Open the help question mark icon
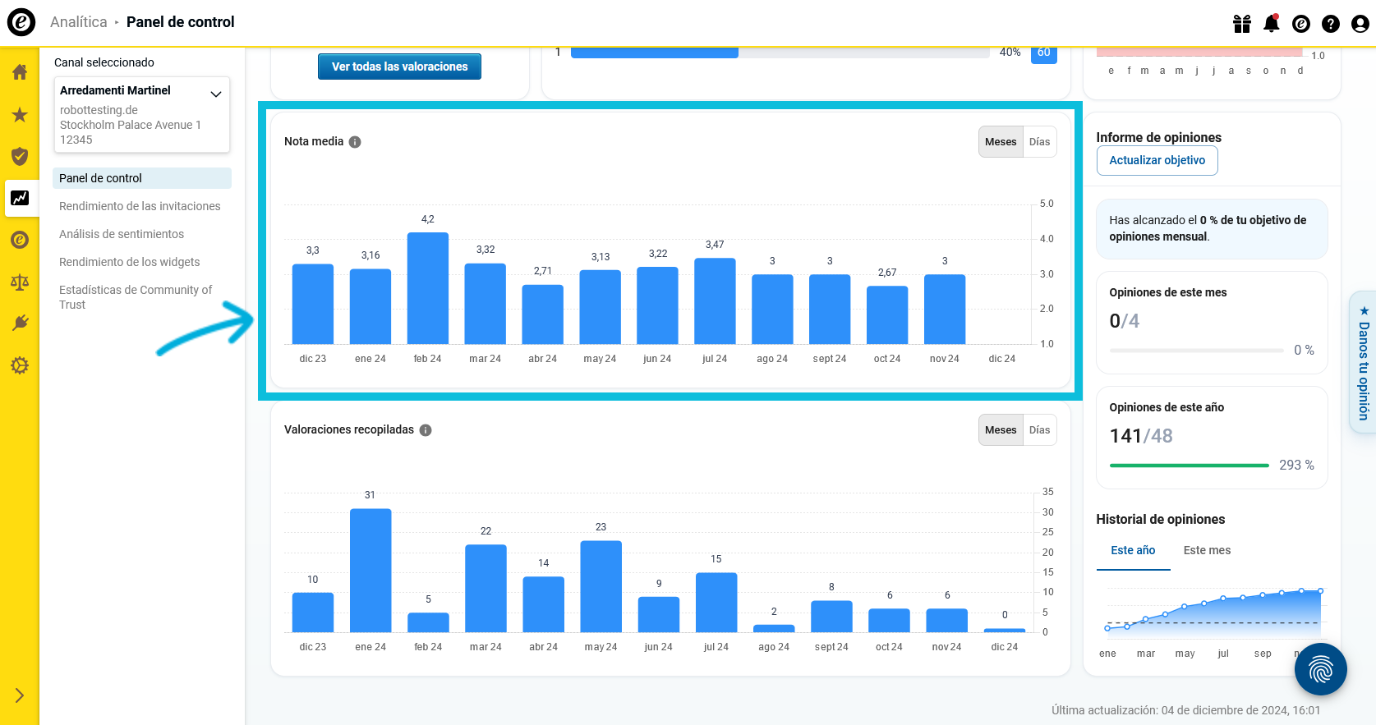 click(x=1331, y=24)
